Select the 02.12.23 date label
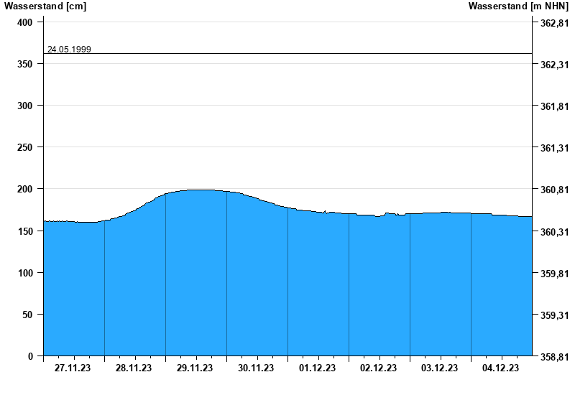 pos(379,368)
